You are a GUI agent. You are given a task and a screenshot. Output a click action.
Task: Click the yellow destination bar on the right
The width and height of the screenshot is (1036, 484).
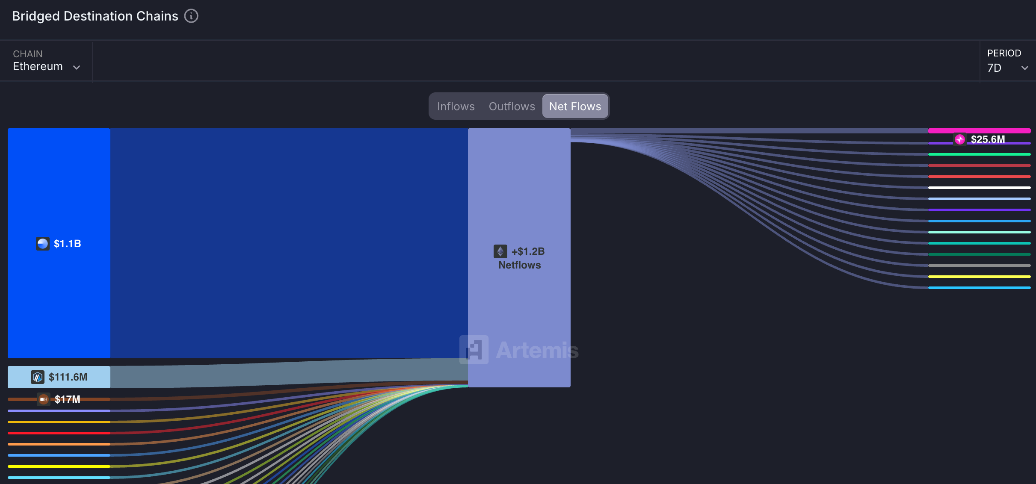tap(979, 277)
